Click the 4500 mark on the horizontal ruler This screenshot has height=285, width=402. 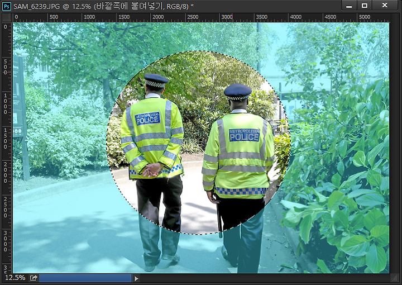point(330,17)
